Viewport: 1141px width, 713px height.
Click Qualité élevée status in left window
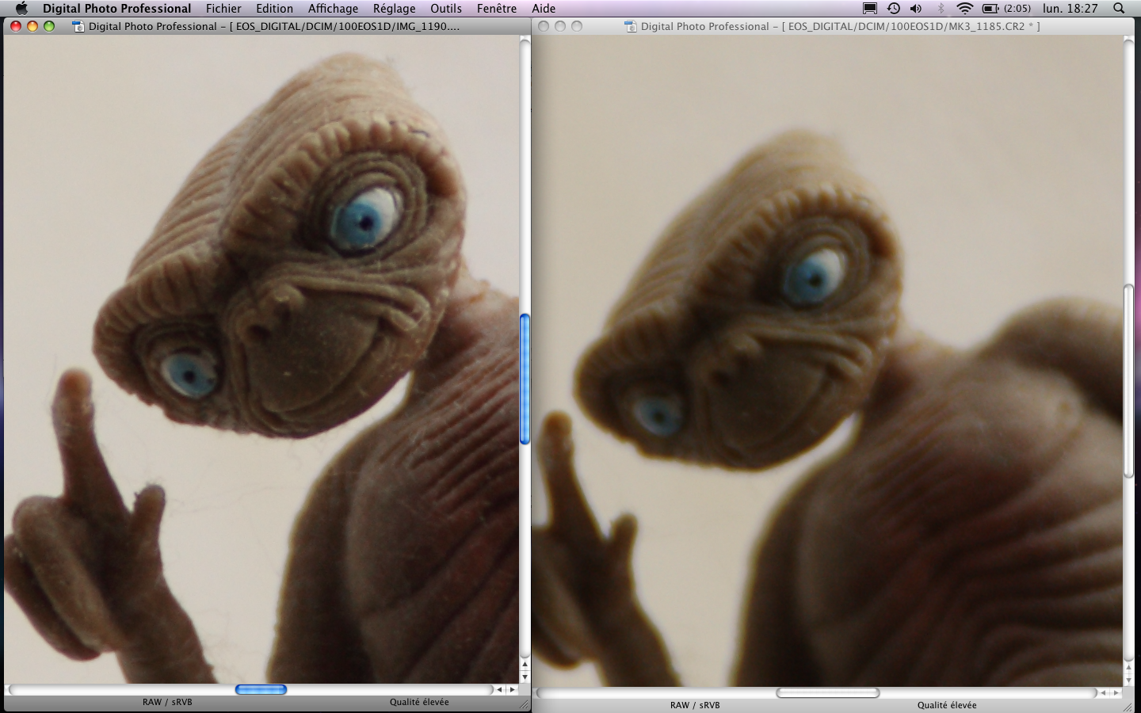click(x=419, y=702)
